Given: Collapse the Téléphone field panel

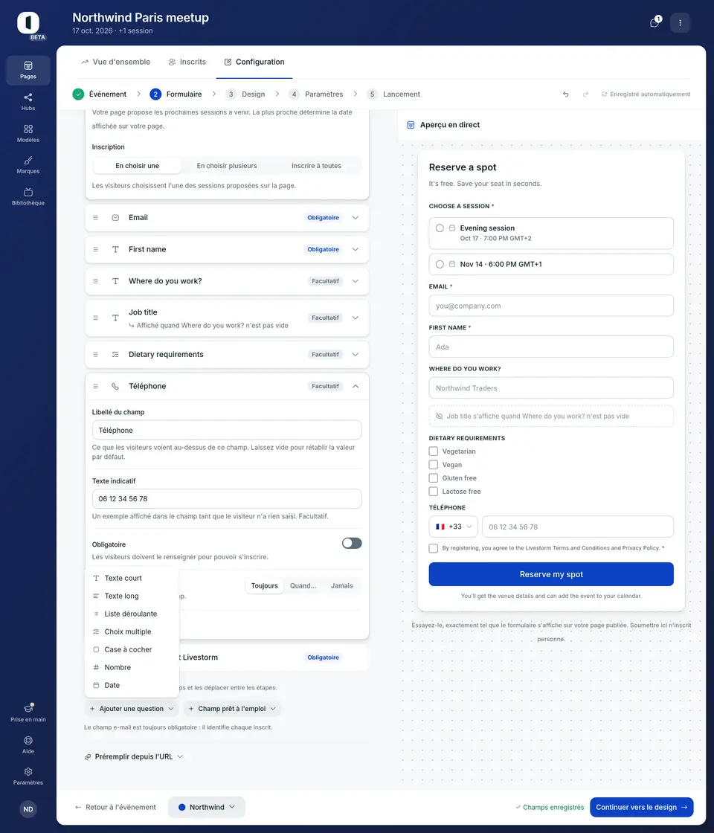Looking at the screenshot, I should [x=356, y=386].
